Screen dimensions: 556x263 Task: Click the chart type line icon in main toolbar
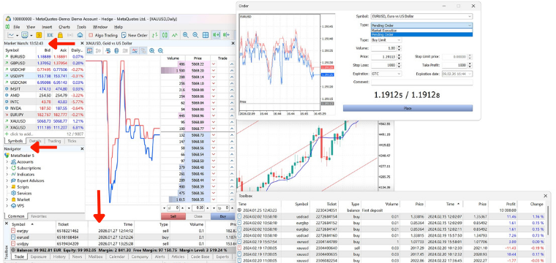click(11, 35)
